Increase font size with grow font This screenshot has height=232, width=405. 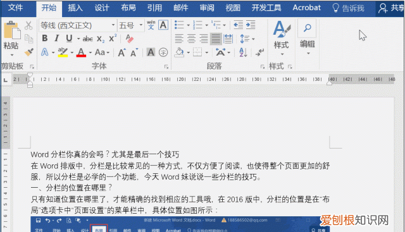(121, 52)
